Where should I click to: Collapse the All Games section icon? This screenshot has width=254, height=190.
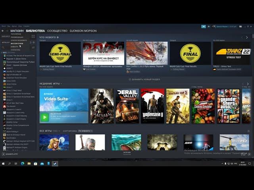pyautogui.click(x=249, y=131)
